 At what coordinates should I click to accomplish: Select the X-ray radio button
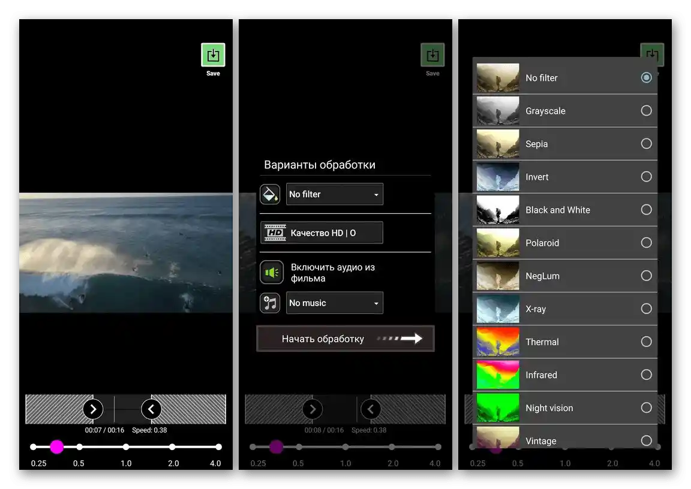[646, 309]
